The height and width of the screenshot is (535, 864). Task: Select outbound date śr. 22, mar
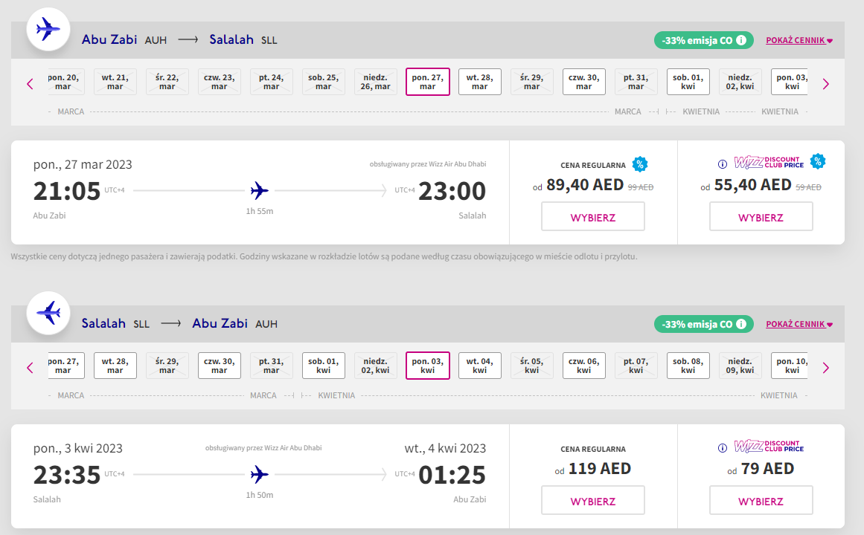point(167,82)
